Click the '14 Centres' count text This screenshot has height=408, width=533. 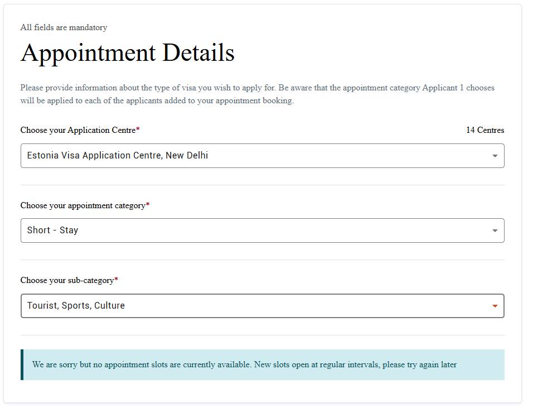[485, 130]
